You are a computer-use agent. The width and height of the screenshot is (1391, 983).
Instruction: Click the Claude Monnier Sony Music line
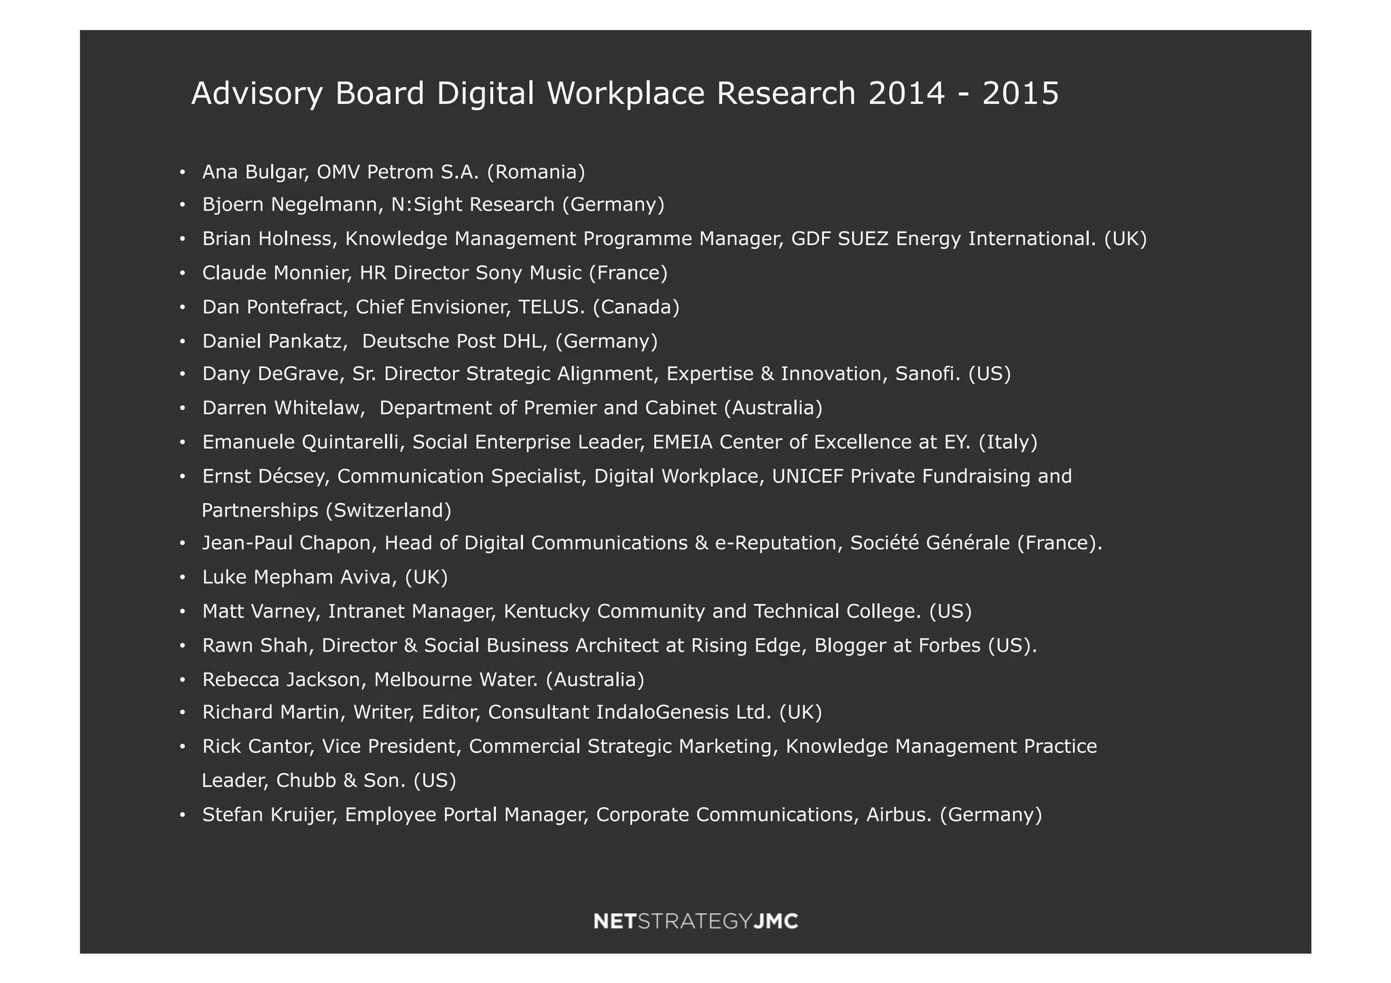pos(435,273)
